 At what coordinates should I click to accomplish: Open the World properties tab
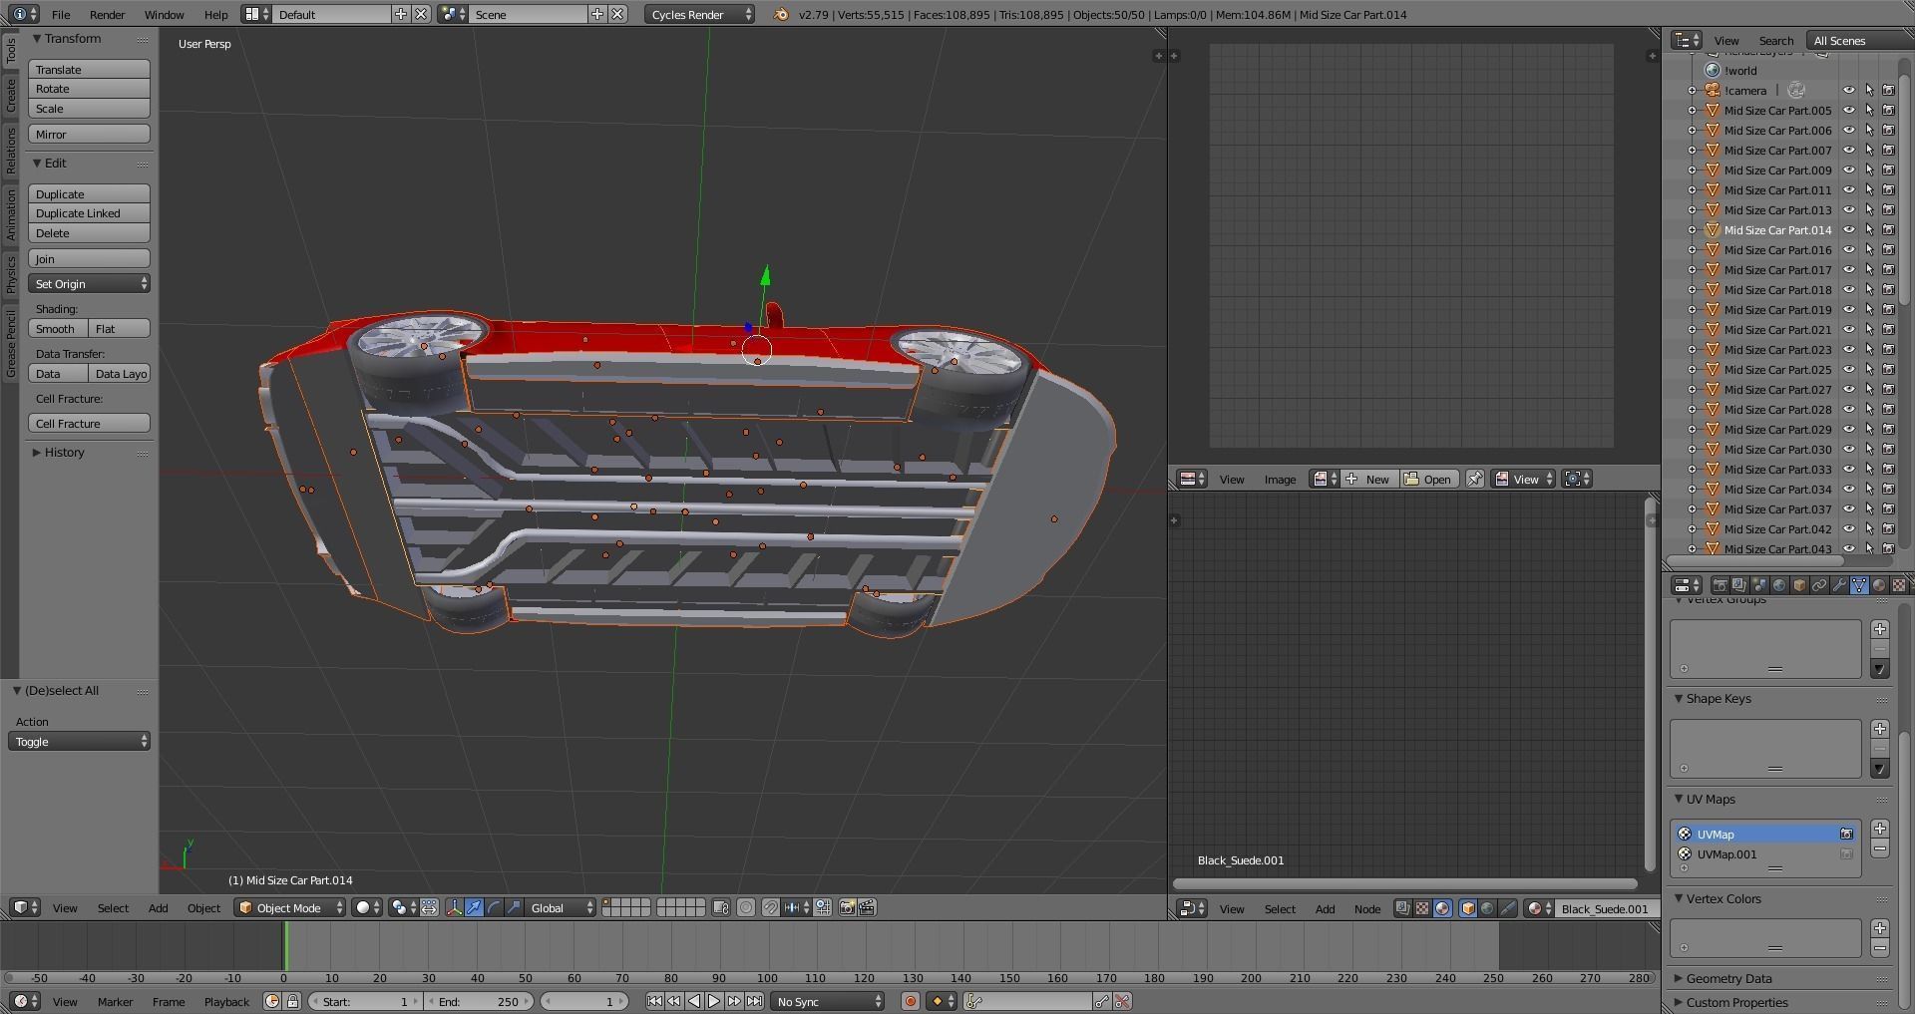click(x=1779, y=585)
